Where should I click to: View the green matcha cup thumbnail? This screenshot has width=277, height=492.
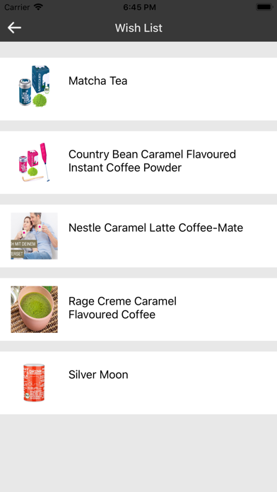click(34, 310)
